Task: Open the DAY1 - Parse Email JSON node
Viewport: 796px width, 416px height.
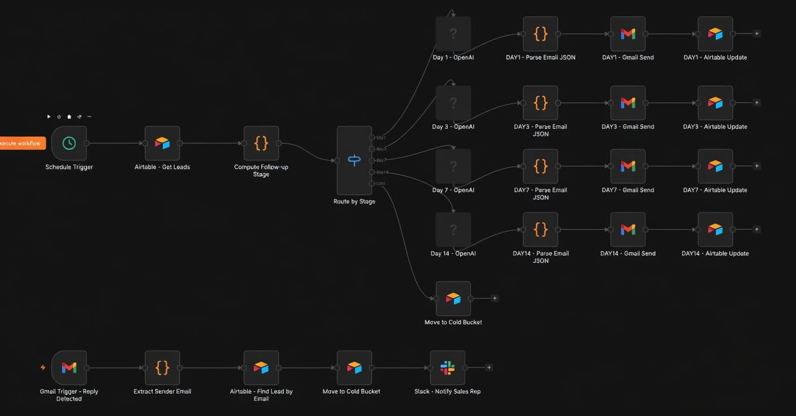Action: [x=540, y=33]
